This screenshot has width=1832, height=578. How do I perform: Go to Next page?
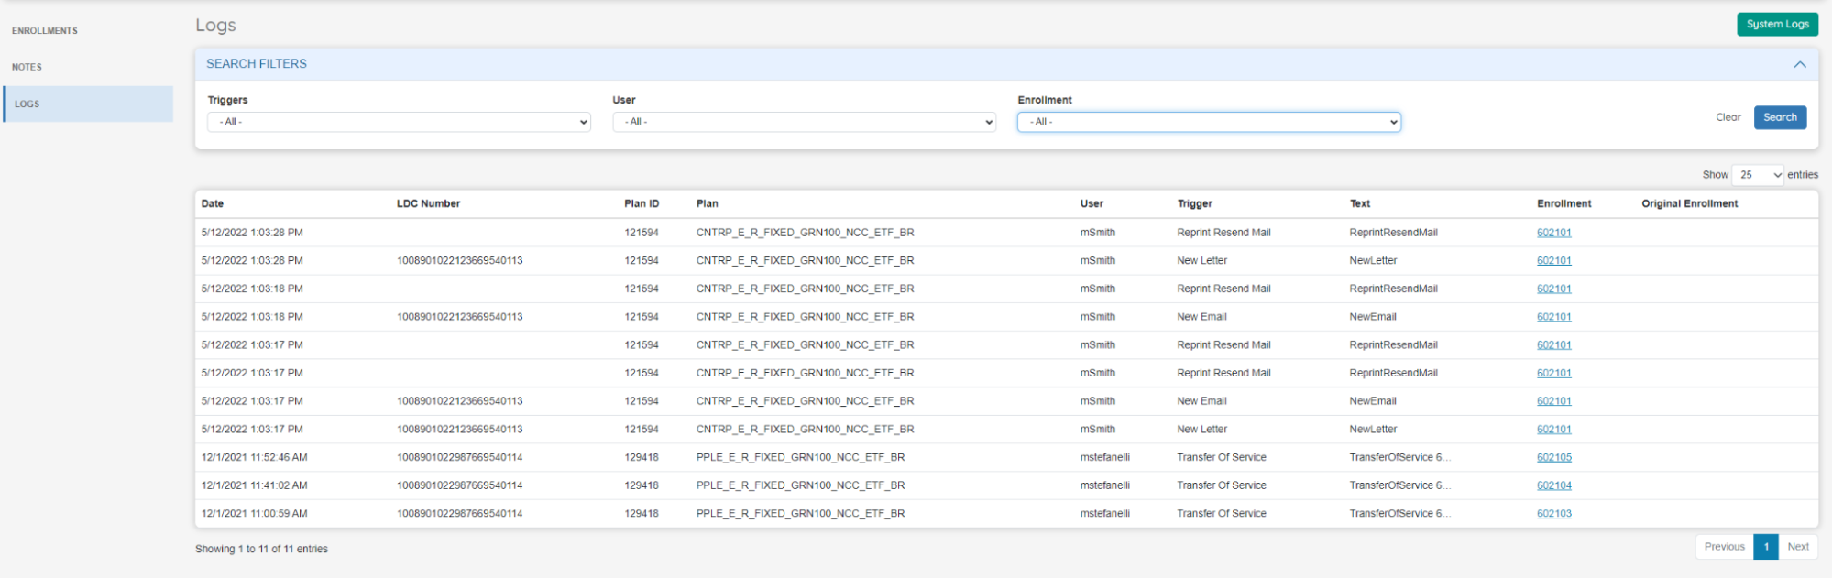(1798, 547)
